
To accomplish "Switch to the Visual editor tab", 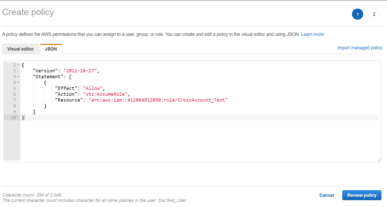I will pos(21,49).
